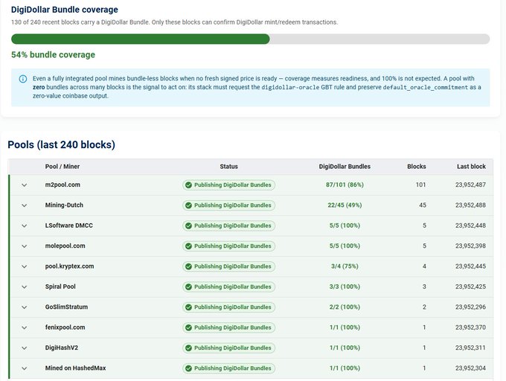Click the Mining-Dutch pool name

[64, 205]
